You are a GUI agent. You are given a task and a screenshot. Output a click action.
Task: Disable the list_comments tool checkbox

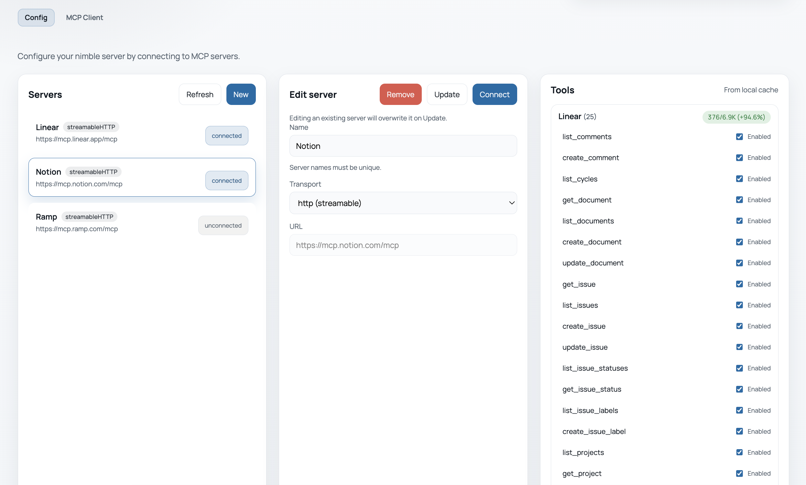[x=739, y=137]
